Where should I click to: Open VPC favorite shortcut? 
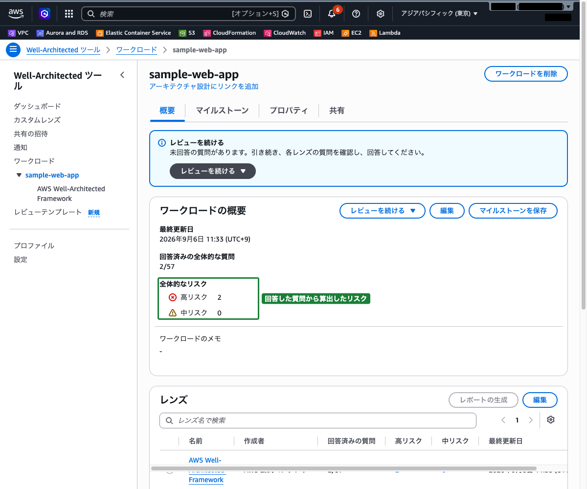coord(19,33)
